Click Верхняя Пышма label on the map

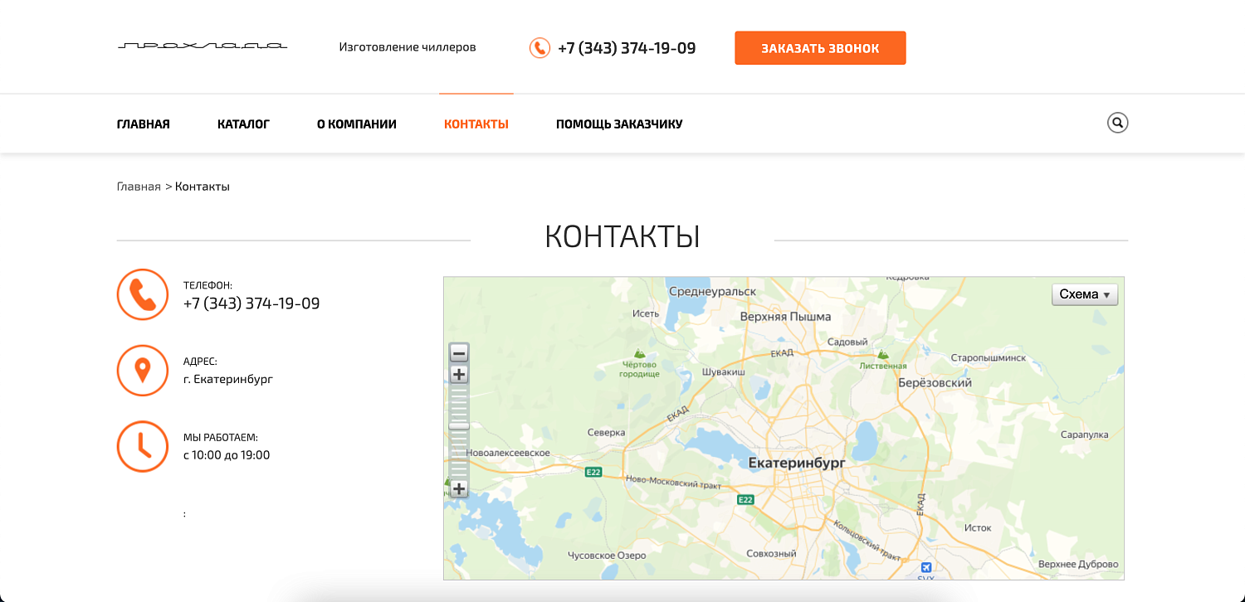[x=785, y=317]
